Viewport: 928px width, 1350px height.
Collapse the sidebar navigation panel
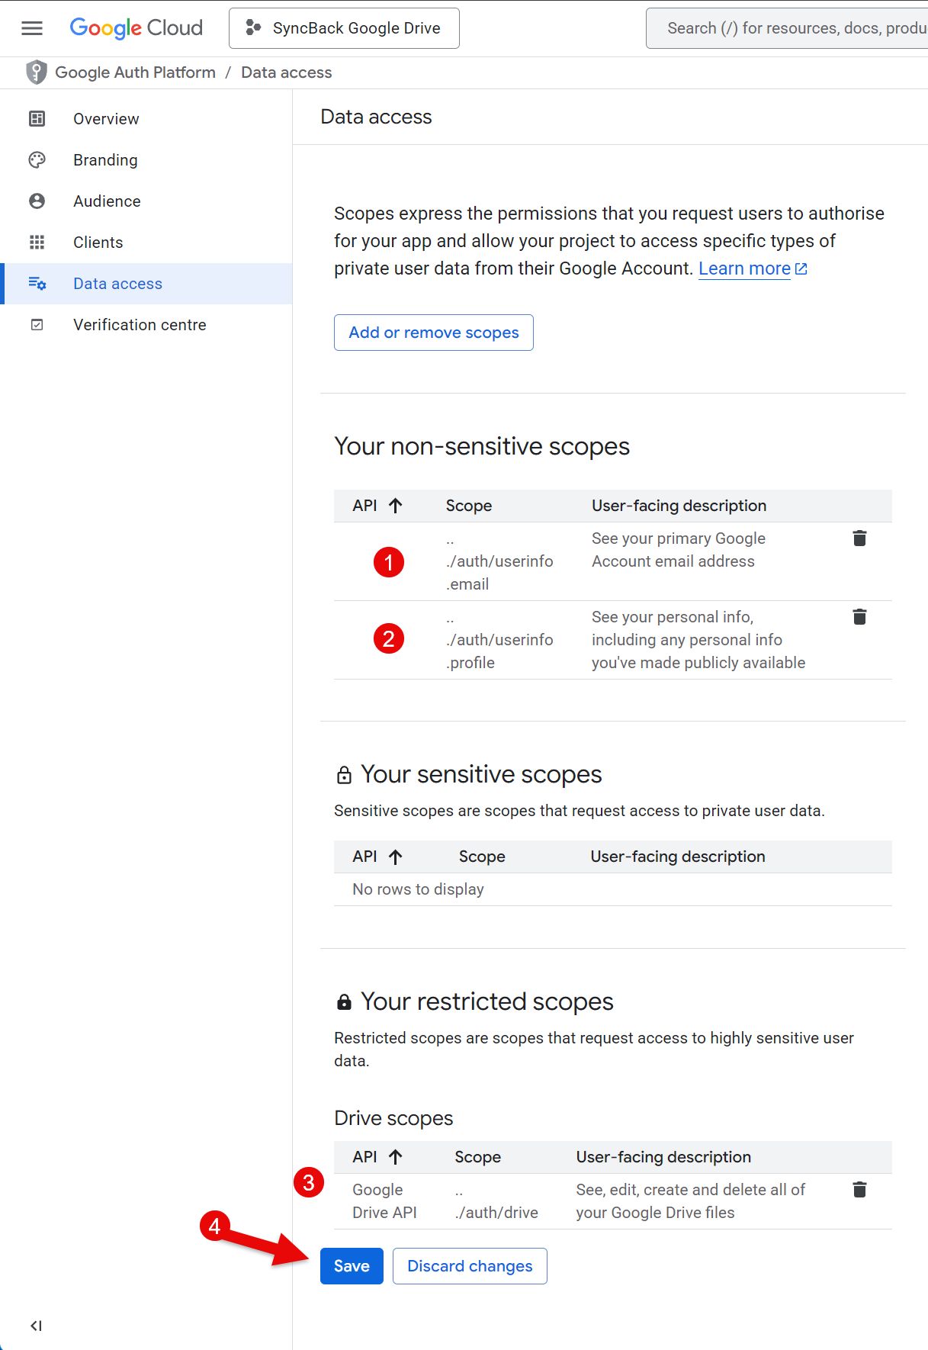point(36,1326)
